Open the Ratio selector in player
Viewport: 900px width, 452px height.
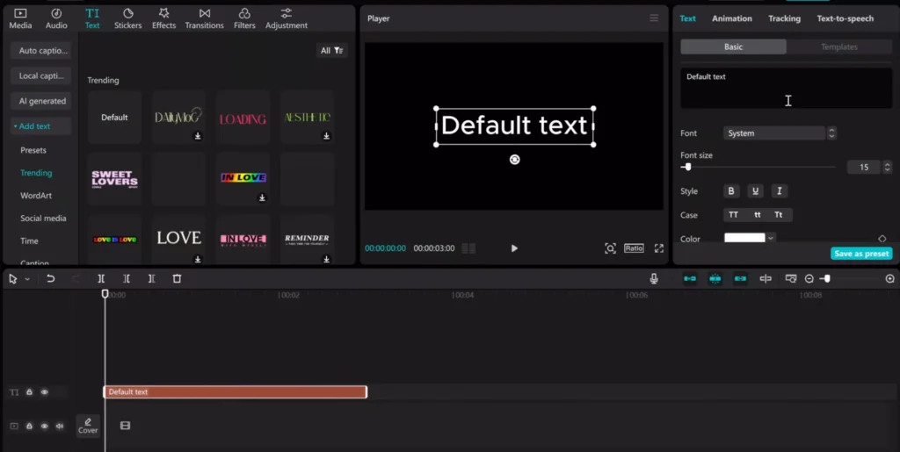634,248
